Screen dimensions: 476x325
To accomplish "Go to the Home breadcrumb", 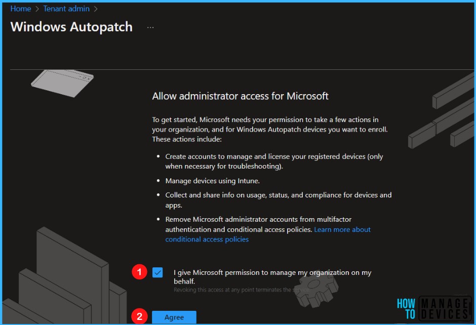I will coord(21,9).
